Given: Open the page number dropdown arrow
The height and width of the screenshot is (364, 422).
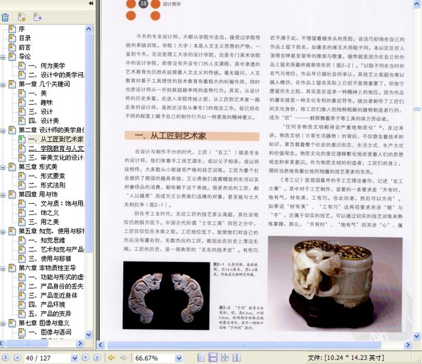Looking at the screenshot, I should 74,358.
